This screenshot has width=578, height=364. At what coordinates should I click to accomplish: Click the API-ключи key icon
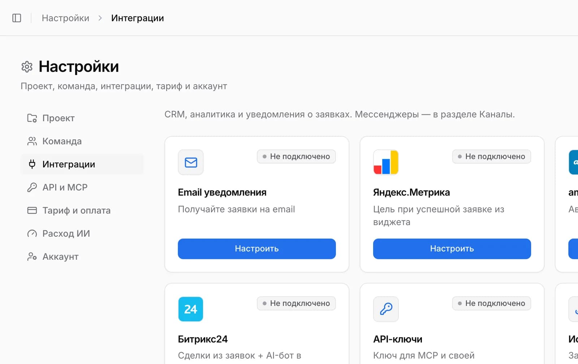point(386,309)
